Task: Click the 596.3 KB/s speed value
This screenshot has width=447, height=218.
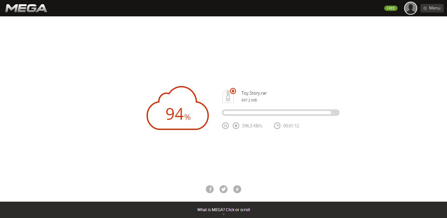Action: point(252,126)
